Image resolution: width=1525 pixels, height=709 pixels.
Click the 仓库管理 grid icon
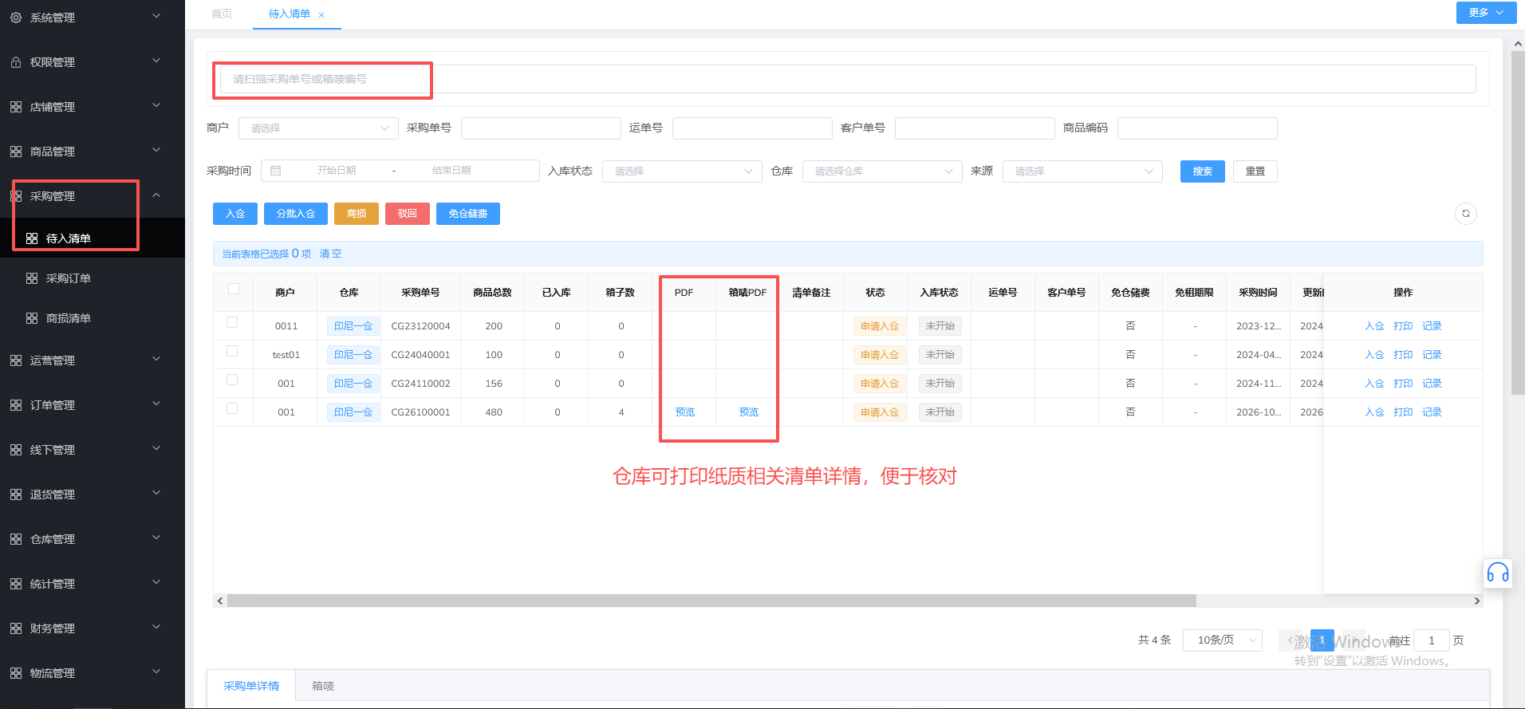16,538
